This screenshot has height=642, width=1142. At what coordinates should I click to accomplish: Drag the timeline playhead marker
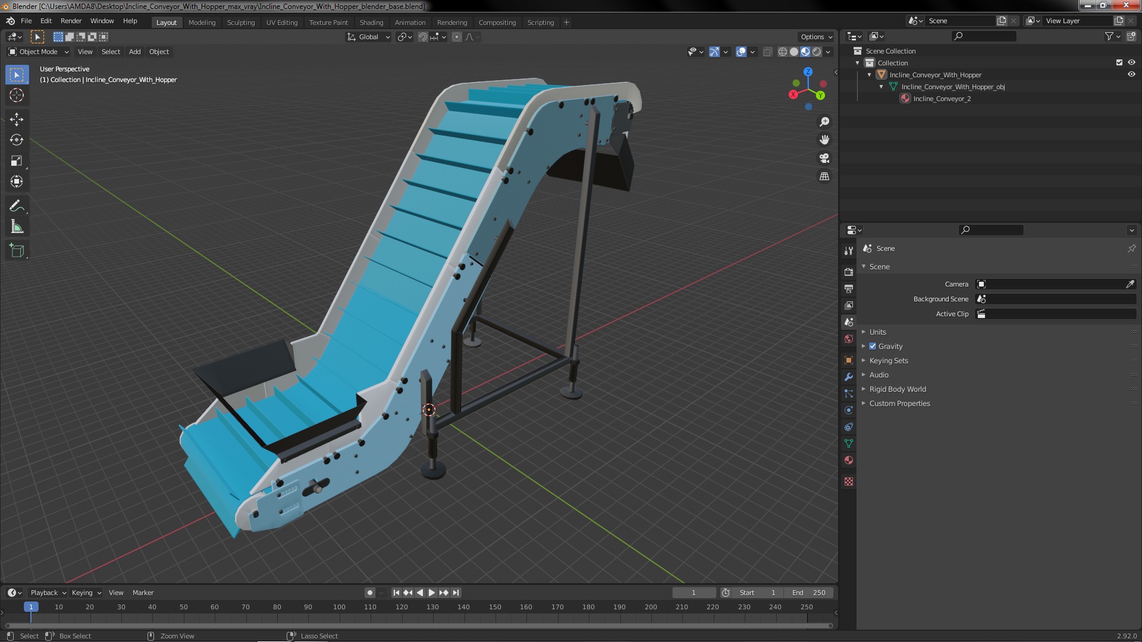coord(30,607)
